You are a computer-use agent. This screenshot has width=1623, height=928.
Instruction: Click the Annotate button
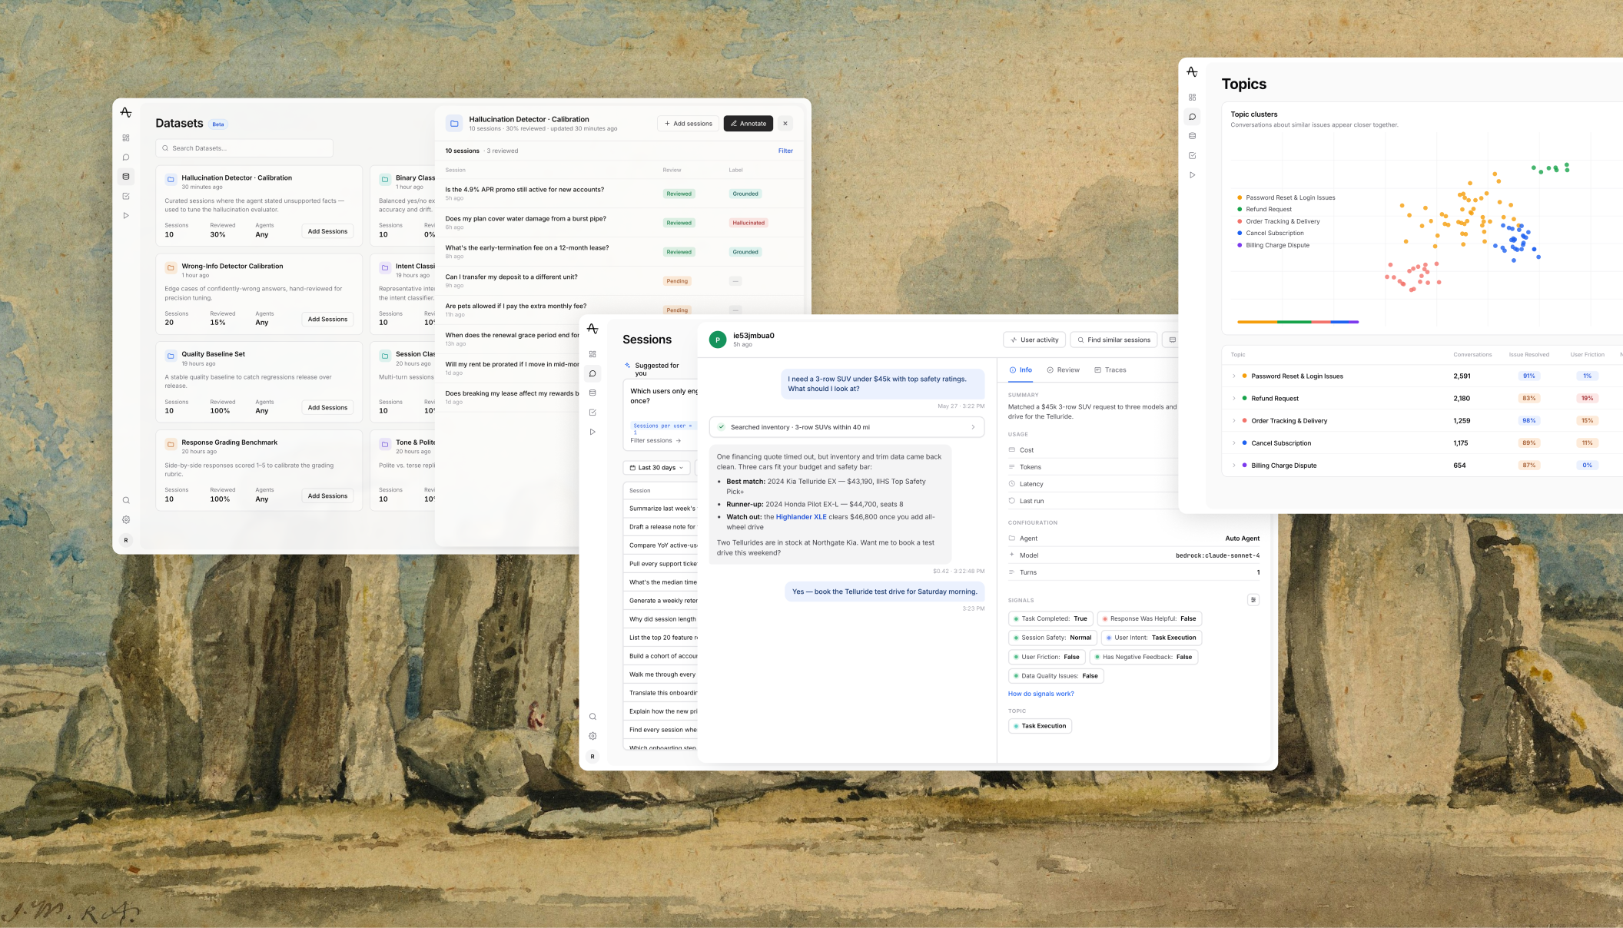748,124
